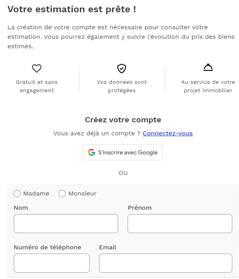Click the concierge bell icon

point(208,68)
